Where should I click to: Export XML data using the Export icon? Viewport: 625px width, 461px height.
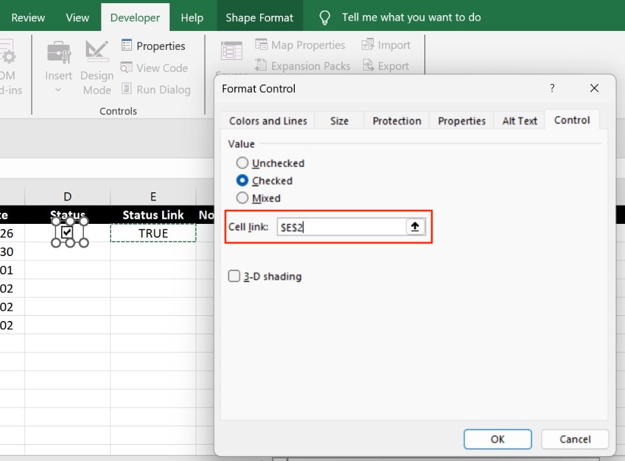385,66
